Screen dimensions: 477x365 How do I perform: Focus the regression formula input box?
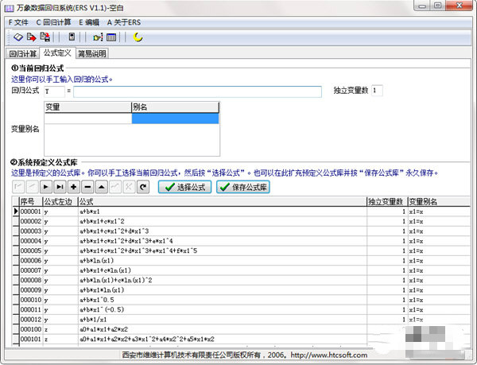click(x=197, y=91)
